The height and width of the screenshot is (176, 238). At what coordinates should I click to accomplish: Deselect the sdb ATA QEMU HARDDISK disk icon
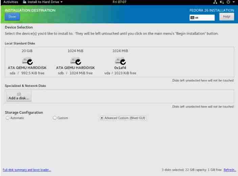tap(75, 61)
